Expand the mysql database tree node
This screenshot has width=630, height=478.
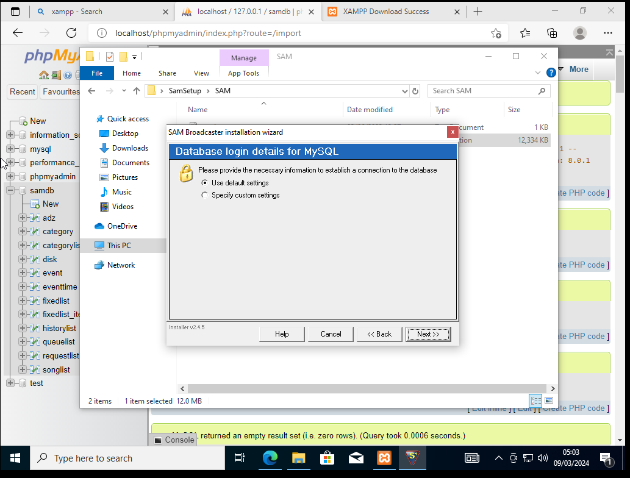(10, 149)
